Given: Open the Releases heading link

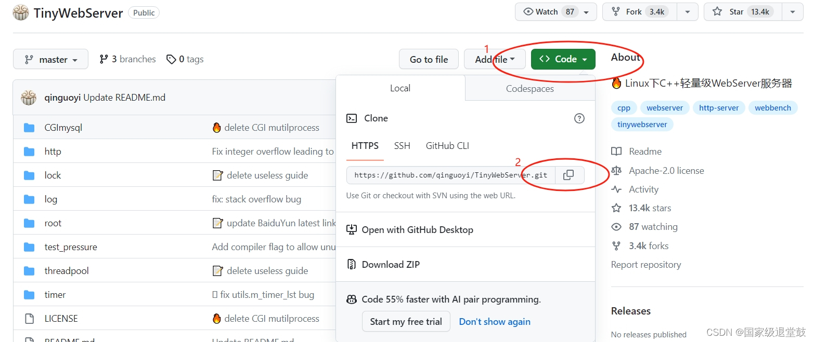Looking at the screenshot, I should pyautogui.click(x=631, y=311).
